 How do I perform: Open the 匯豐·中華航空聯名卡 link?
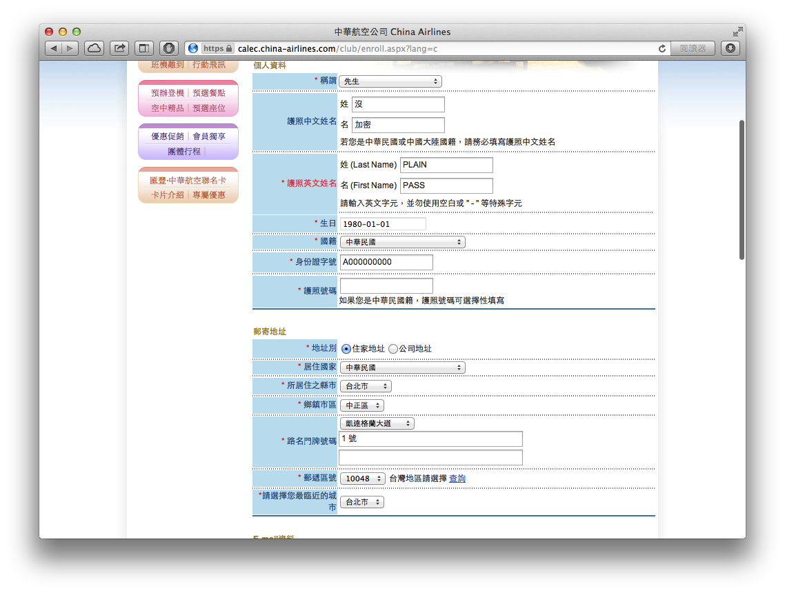[188, 180]
